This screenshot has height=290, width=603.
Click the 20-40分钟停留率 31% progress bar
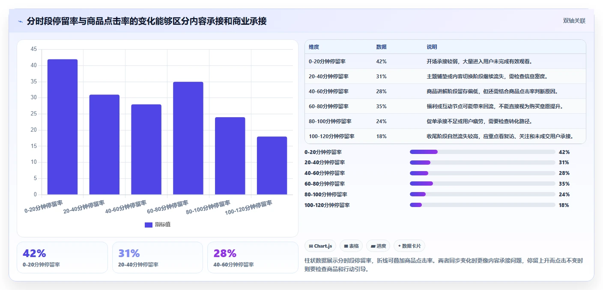coord(482,163)
